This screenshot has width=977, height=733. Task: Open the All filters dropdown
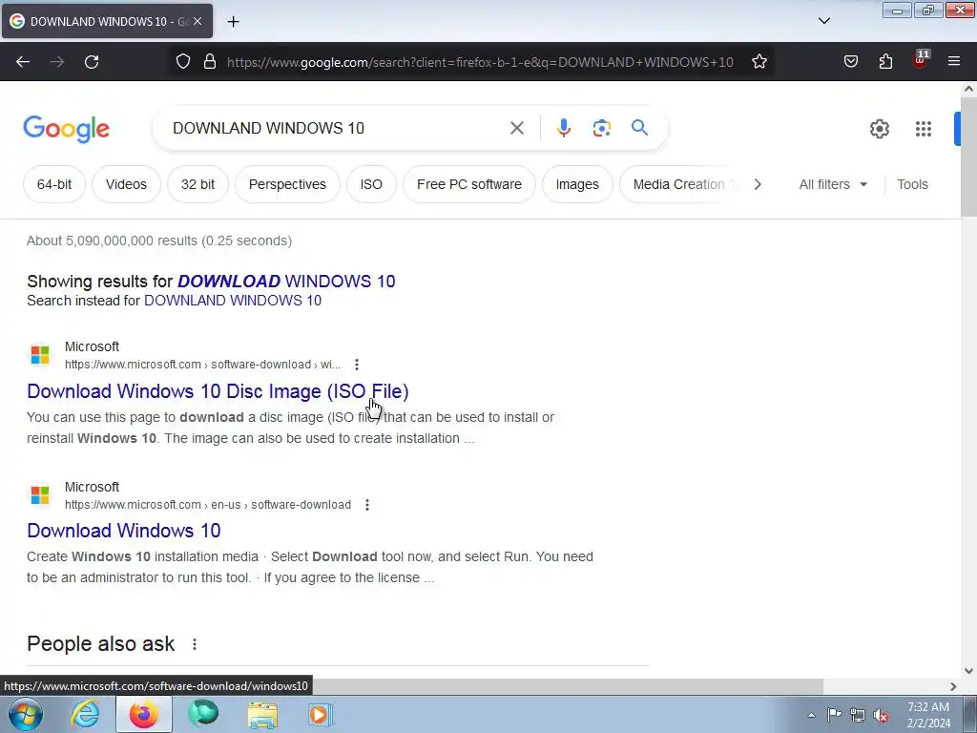(x=833, y=184)
